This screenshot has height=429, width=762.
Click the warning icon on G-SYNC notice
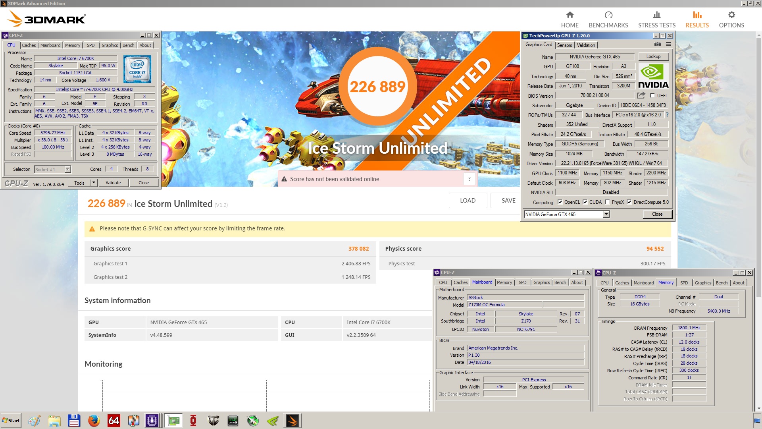(92, 229)
